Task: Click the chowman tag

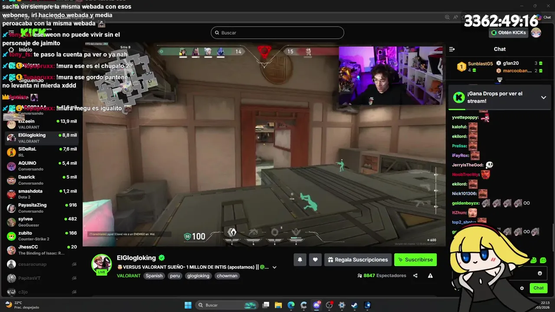Action: point(227,276)
